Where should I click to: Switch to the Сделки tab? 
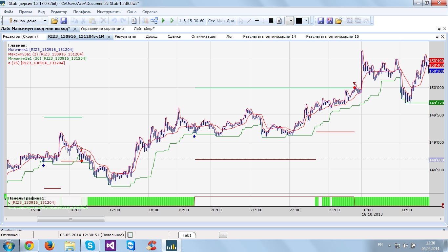pos(174,36)
